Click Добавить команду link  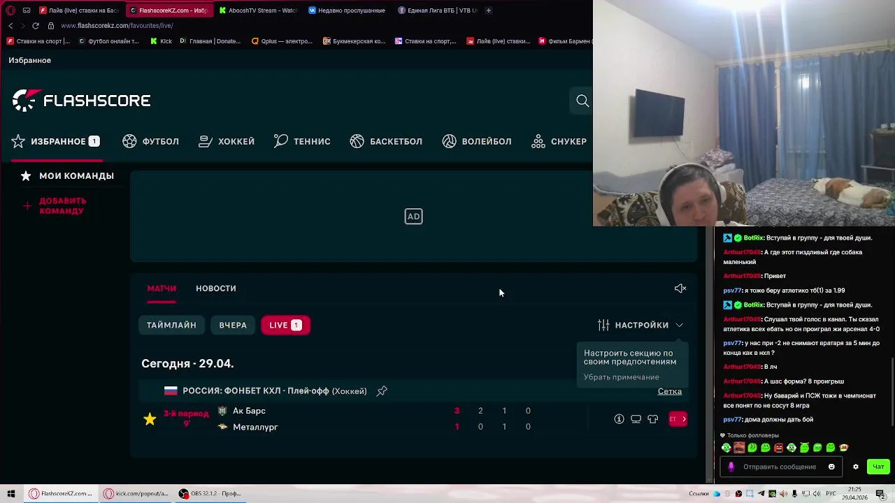[x=63, y=205]
